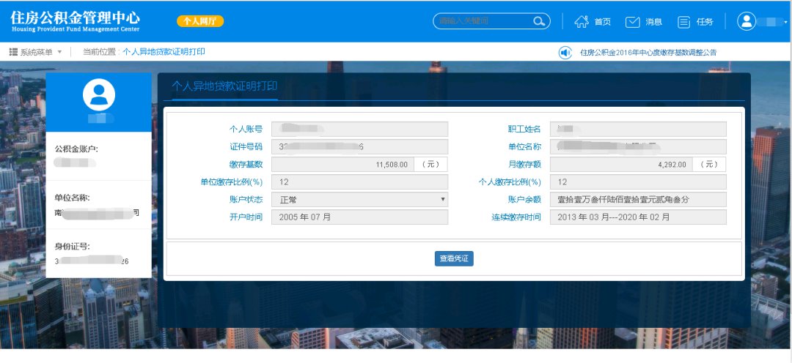The width and height of the screenshot is (792, 363).
Task: Click the 缴存基数 amount field
Action: click(342, 165)
